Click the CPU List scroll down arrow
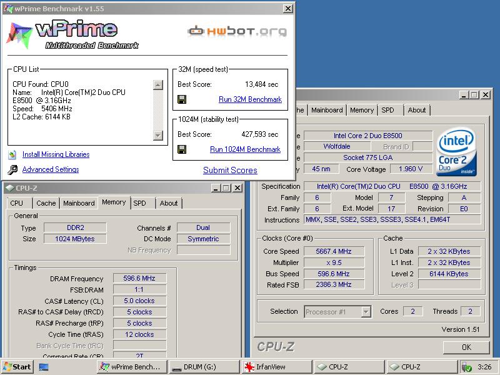500x375 pixels. [x=158, y=136]
